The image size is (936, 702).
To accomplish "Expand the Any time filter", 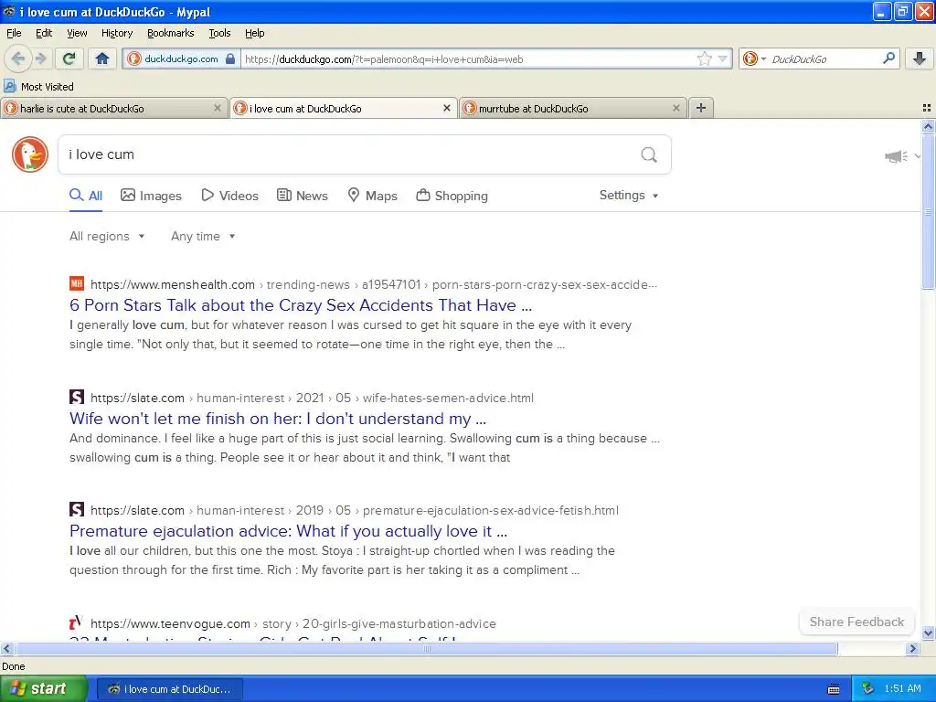I will coord(203,237).
